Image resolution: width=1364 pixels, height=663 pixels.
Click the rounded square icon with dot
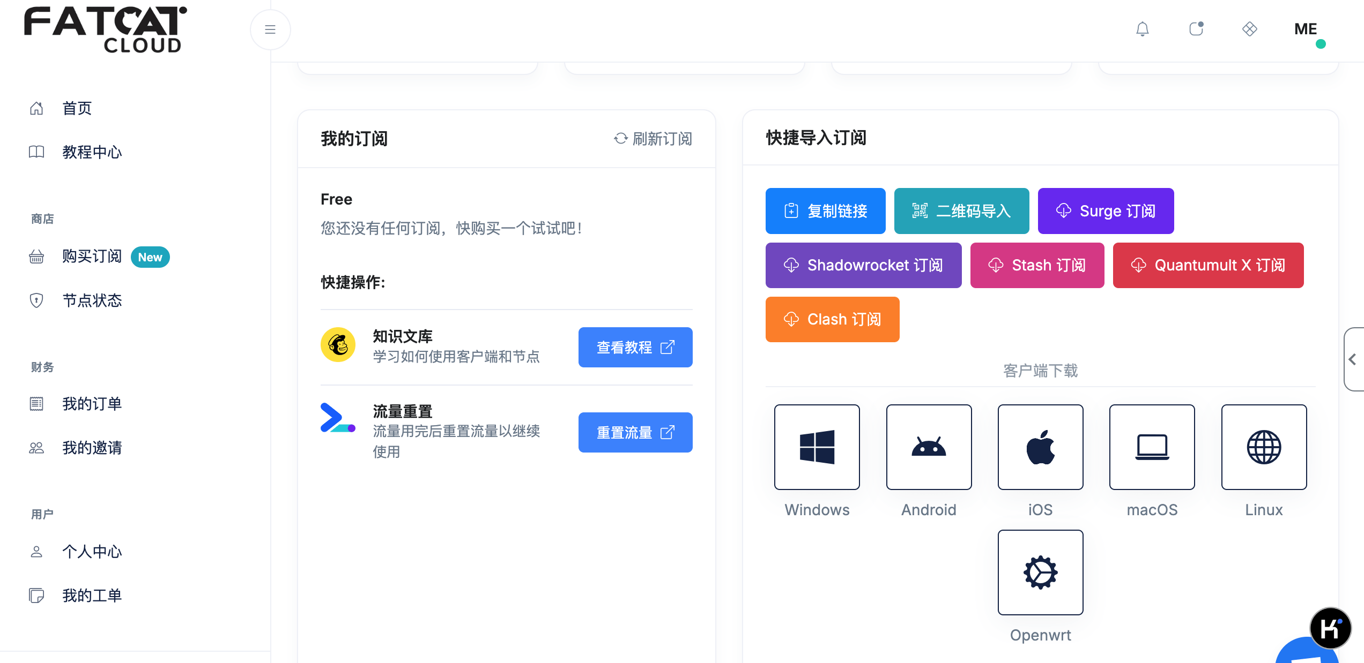tap(1196, 29)
